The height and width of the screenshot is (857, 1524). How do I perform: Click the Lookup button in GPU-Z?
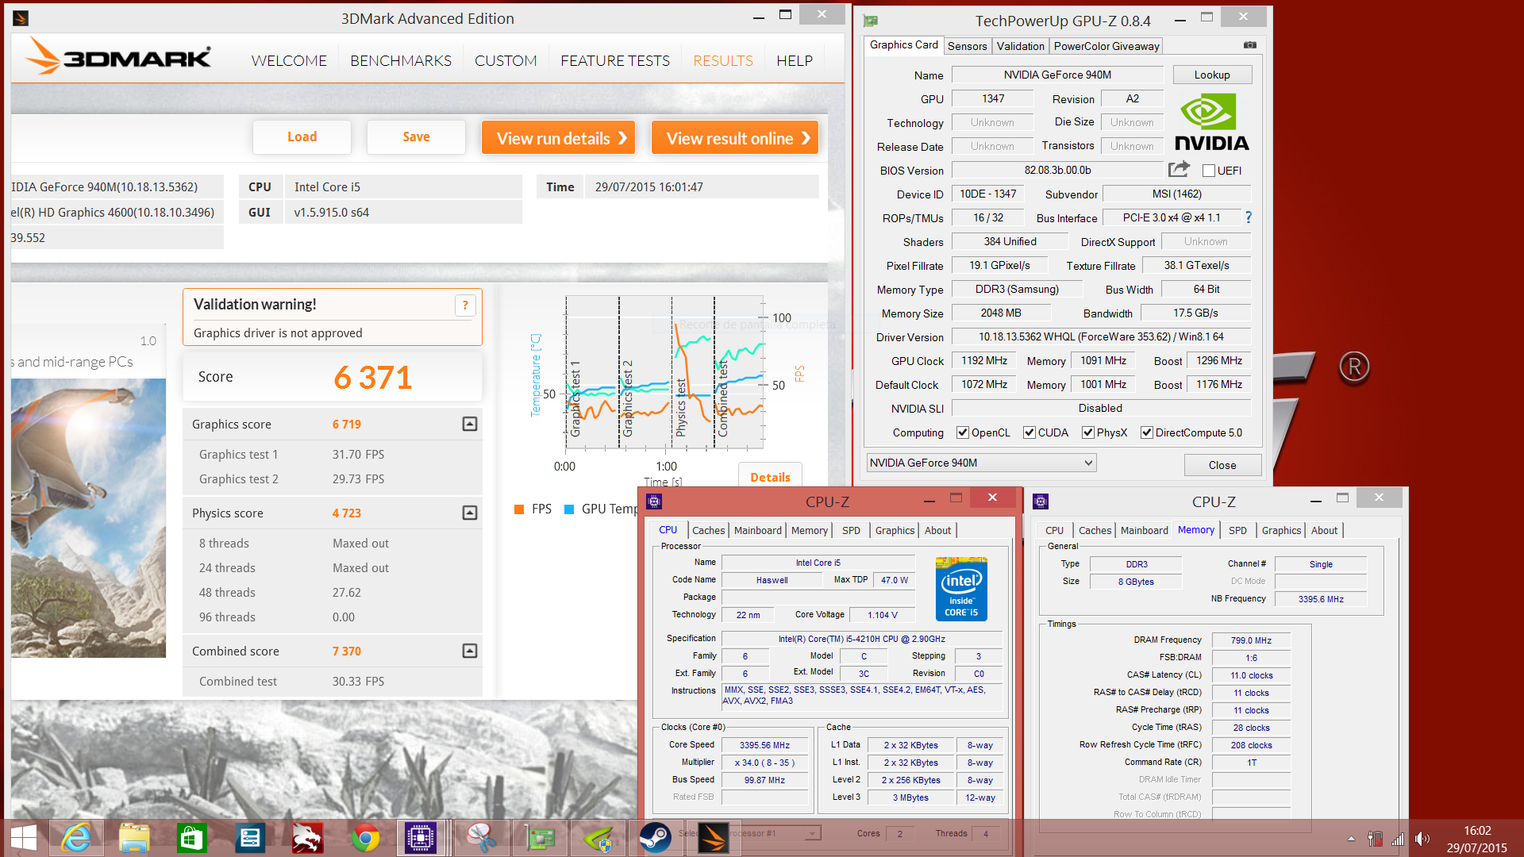pos(1212,75)
